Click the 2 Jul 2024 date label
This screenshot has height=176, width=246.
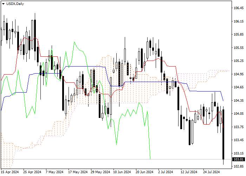coord(166,172)
